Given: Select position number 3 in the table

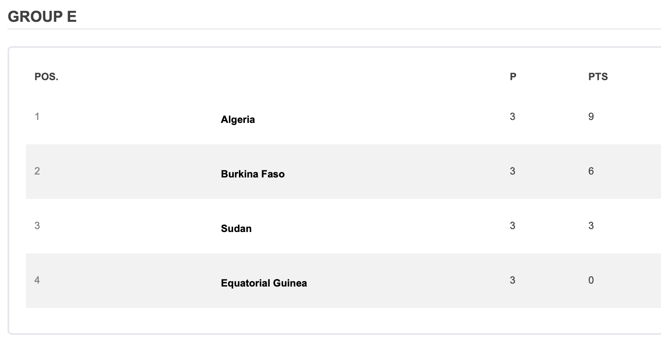Looking at the screenshot, I should coord(37,226).
